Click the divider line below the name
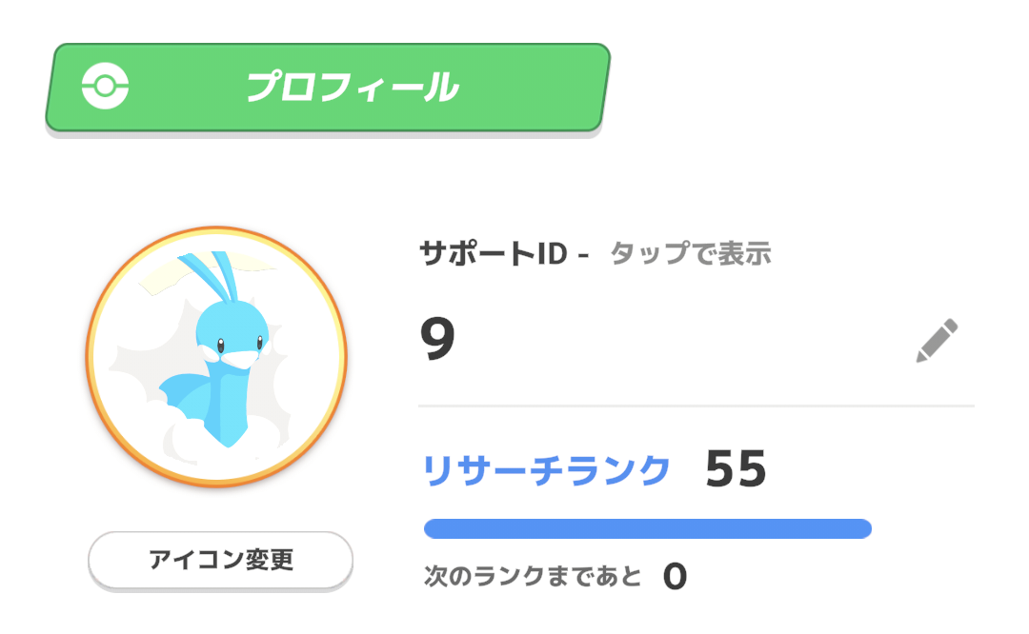Screen dimensions: 1029x634 [x=696, y=406]
